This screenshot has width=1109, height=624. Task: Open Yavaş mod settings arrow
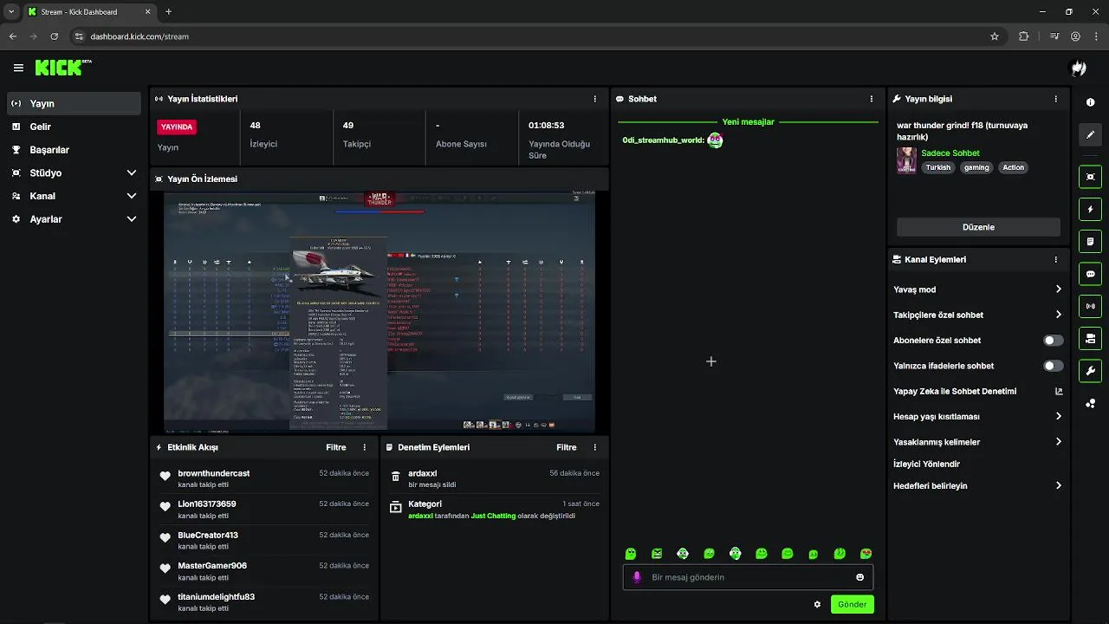tap(1058, 289)
